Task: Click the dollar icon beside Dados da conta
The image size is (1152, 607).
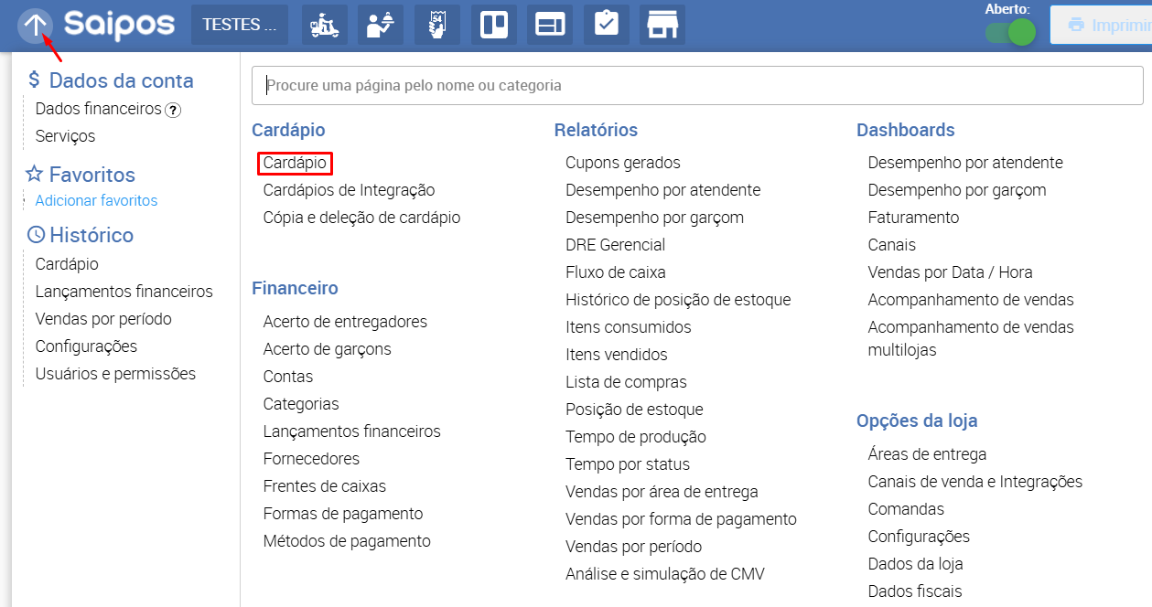Action: [34, 80]
